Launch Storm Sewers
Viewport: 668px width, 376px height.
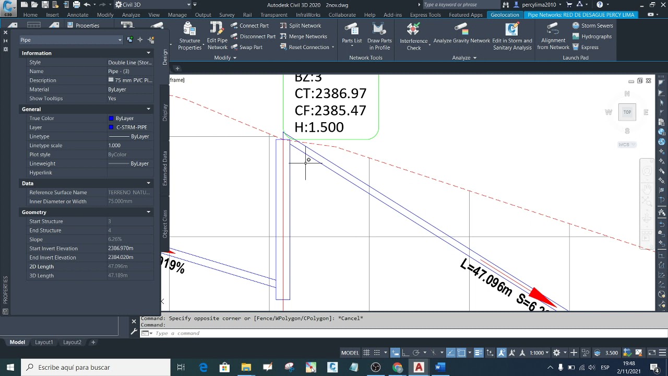pos(592,26)
